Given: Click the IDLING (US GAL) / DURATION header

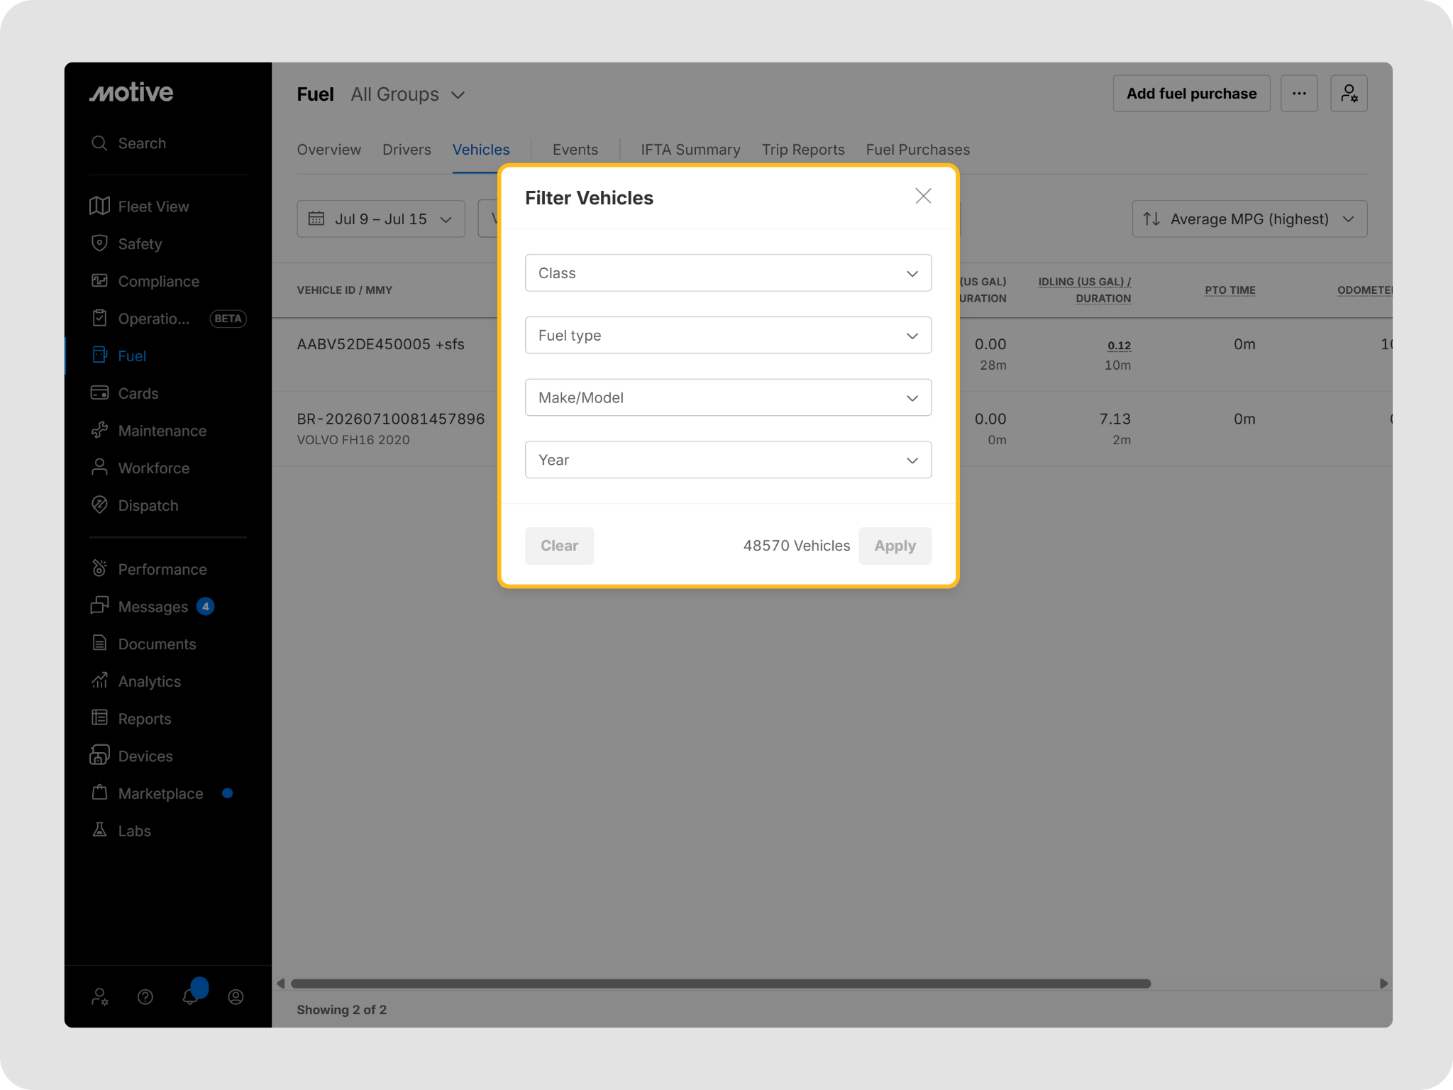Looking at the screenshot, I should (x=1085, y=290).
